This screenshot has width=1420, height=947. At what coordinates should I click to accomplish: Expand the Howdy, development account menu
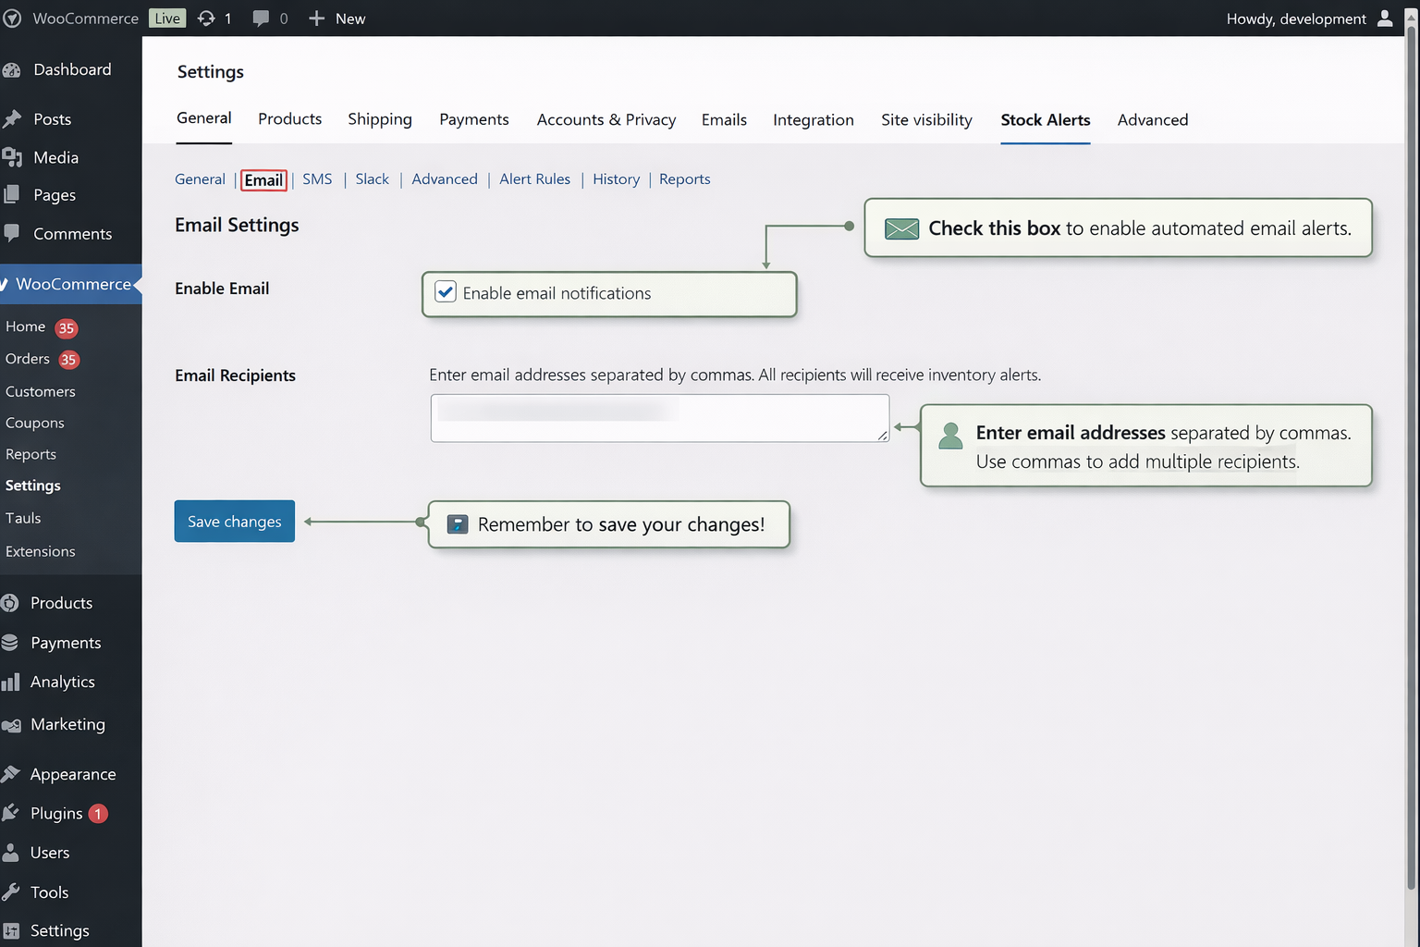pos(1297,18)
